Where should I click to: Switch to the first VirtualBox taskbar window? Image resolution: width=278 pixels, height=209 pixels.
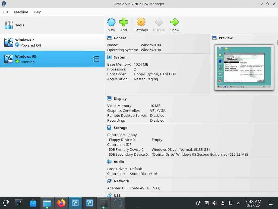coord(75,203)
